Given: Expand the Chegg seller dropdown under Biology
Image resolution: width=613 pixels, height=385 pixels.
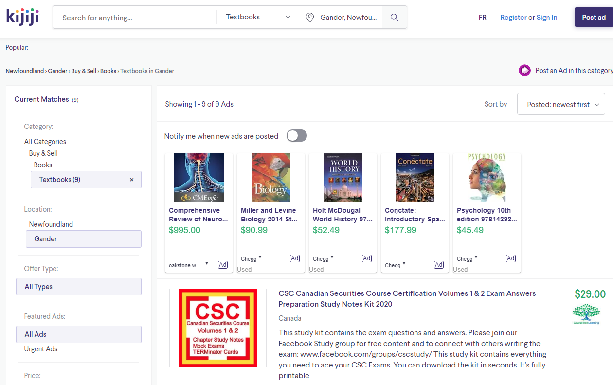Looking at the screenshot, I should click(260, 257).
